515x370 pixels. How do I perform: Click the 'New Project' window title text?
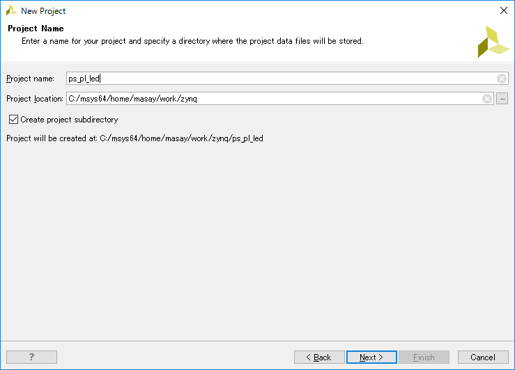tap(43, 11)
